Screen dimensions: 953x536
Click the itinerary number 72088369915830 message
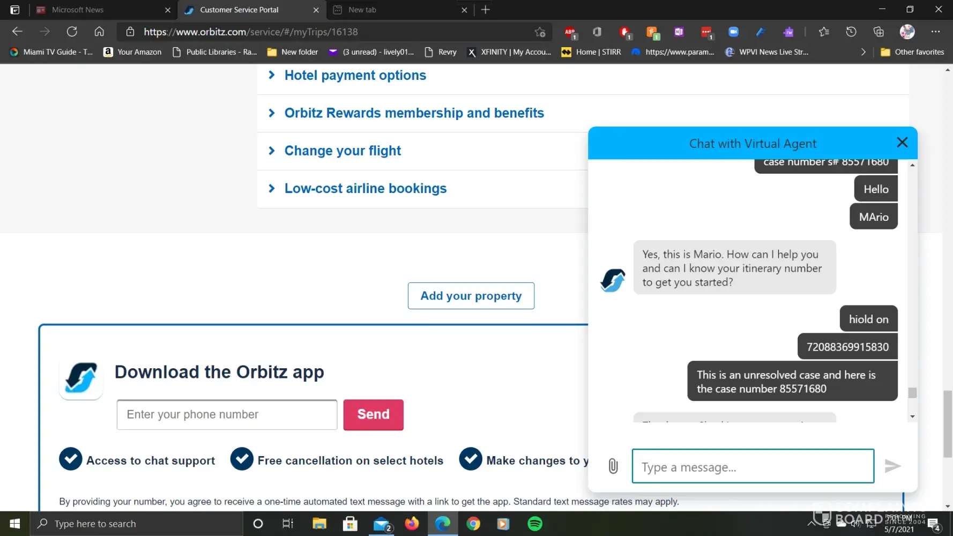pyautogui.click(x=847, y=347)
